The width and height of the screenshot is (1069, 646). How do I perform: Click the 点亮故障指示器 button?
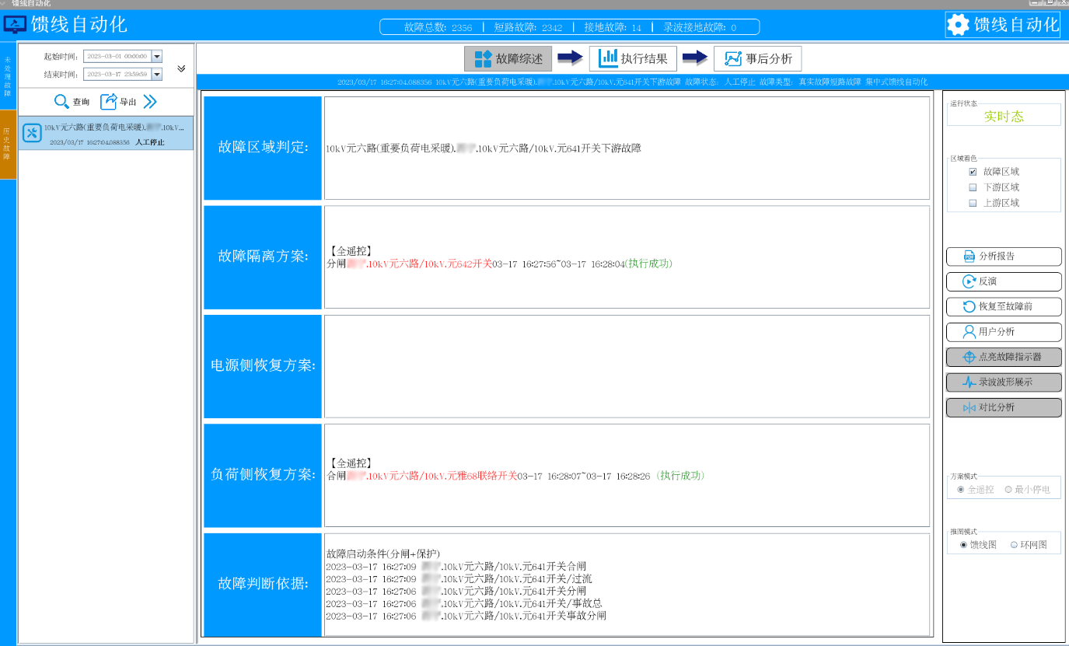pos(1003,357)
